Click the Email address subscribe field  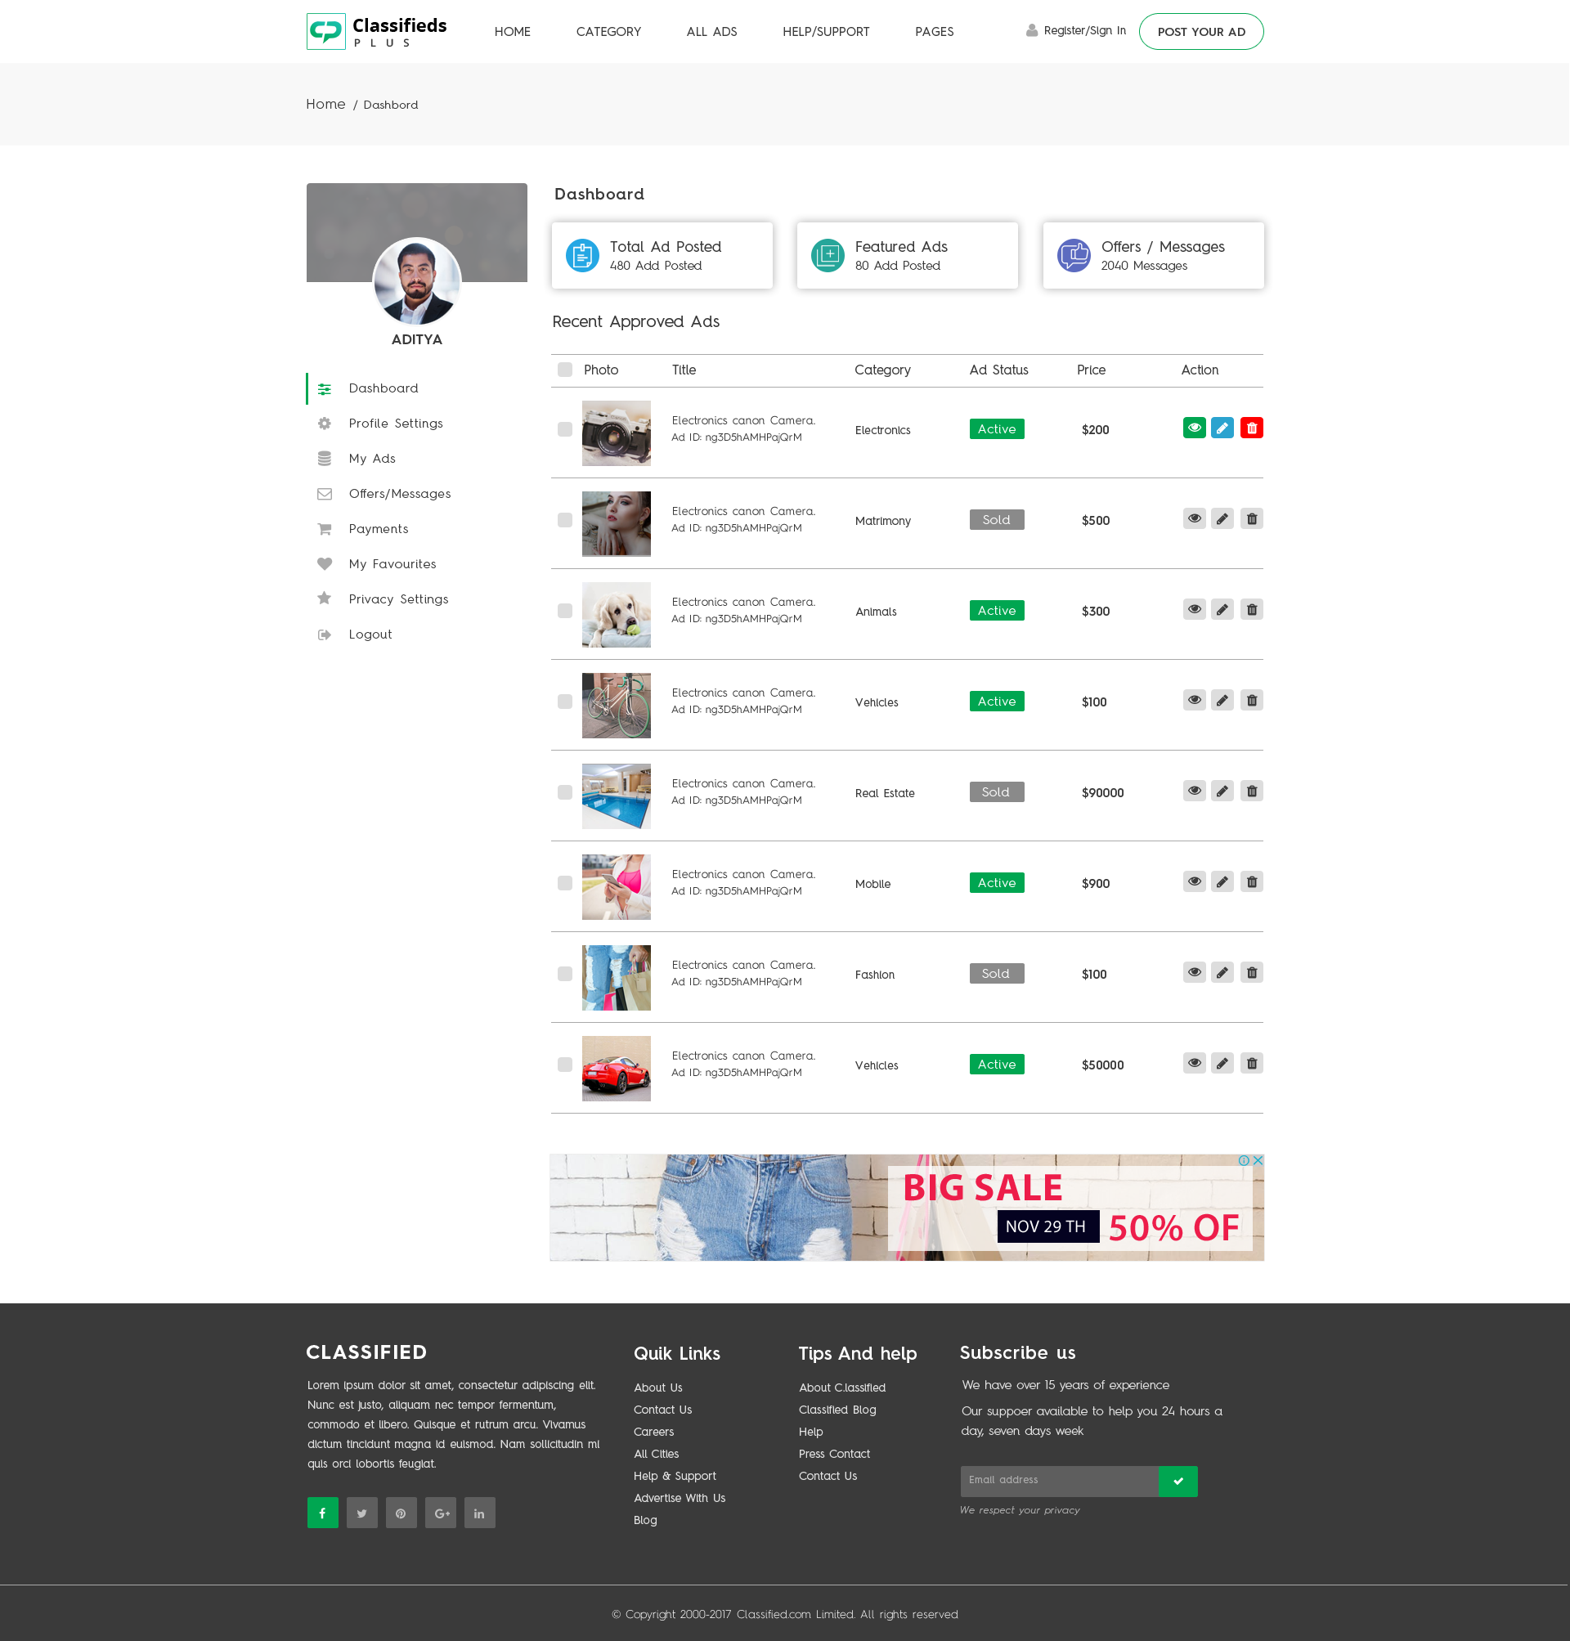tap(1059, 1480)
